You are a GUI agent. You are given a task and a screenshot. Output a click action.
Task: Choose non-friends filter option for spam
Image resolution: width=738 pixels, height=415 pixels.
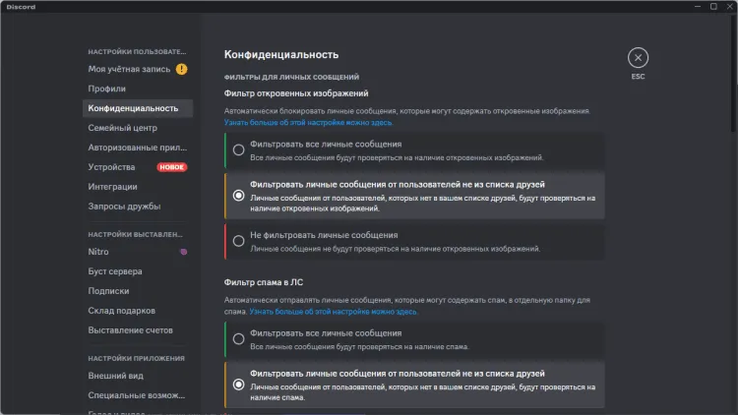238,385
